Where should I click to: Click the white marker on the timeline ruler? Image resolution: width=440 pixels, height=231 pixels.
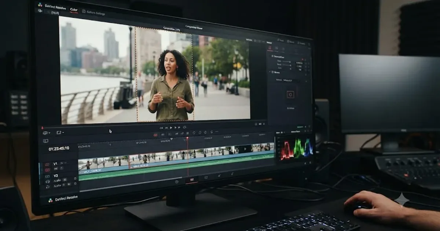(172, 139)
